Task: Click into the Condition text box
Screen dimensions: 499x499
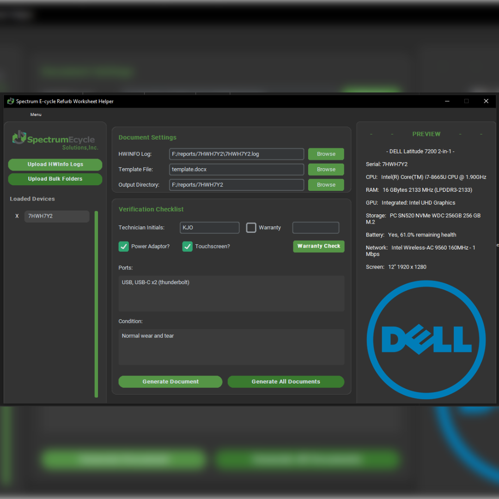Action: pos(231,347)
